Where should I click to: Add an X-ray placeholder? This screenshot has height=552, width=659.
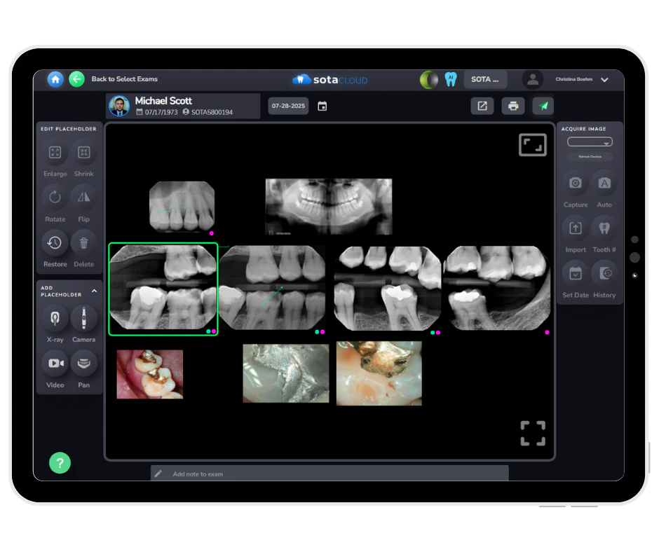[55, 318]
